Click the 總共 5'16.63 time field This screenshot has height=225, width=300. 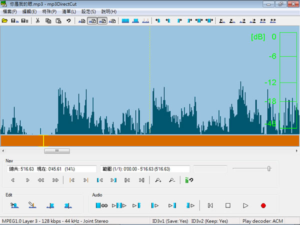coord(51,169)
